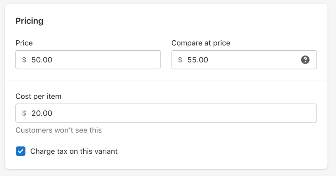
Task: Click the 'Customers won't see this' helper text
Action: coord(58,130)
